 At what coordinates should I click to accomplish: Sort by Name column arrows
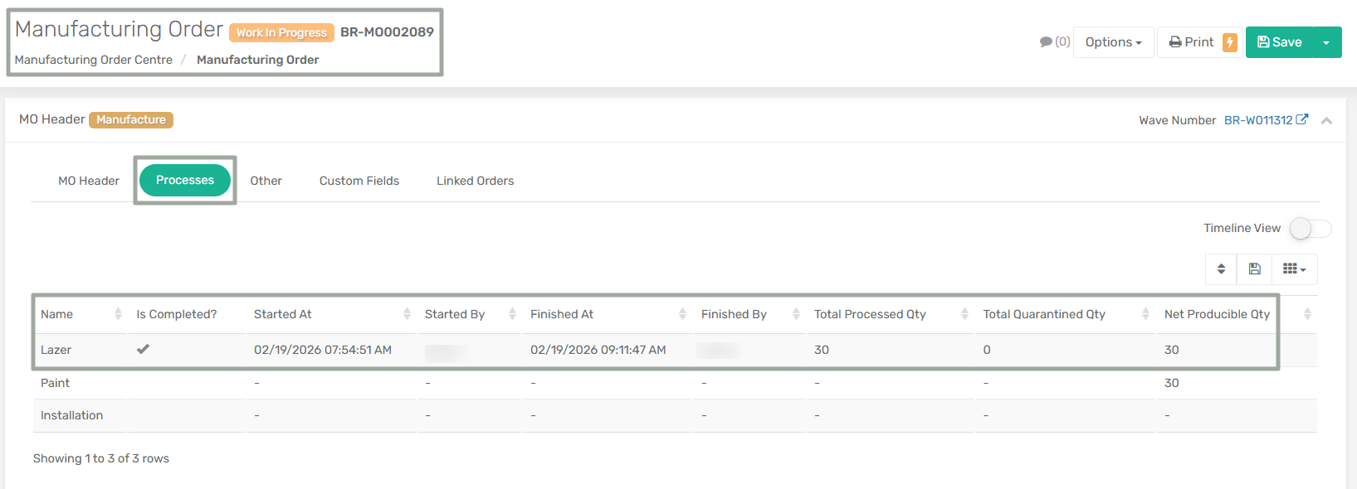(118, 314)
